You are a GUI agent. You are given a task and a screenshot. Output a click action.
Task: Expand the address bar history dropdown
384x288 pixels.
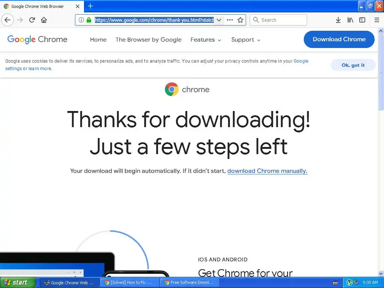[x=219, y=20]
